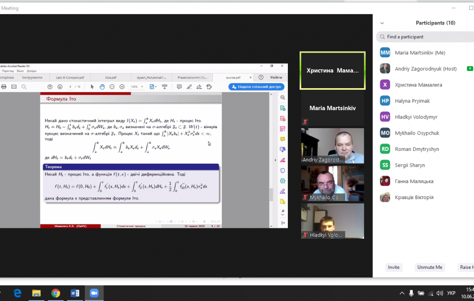Toggle microphone with Unmute Me button
Image resolution: width=474 pixels, height=301 pixels.
[430, 267]
